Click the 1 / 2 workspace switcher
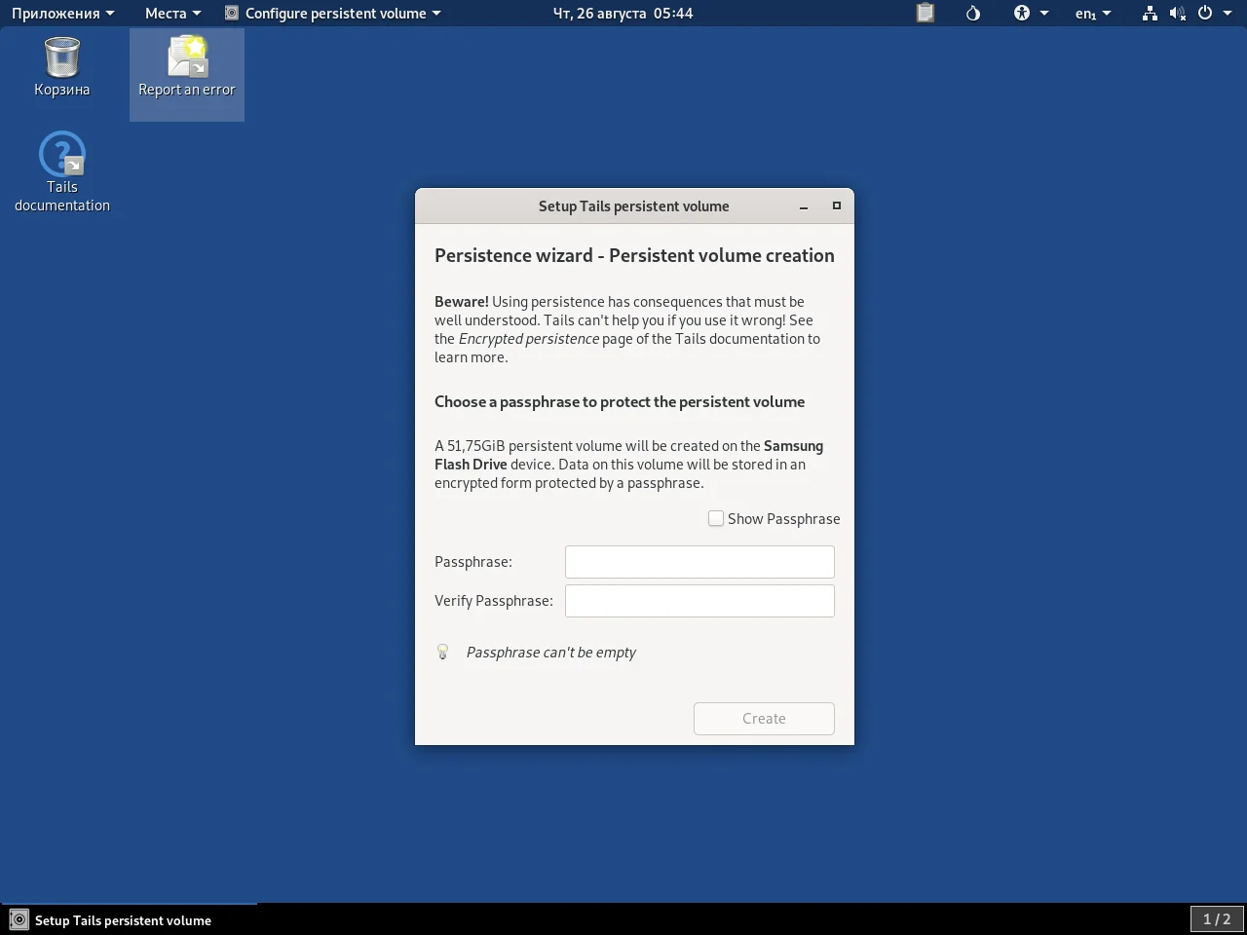 click(x=1216, y=919)
